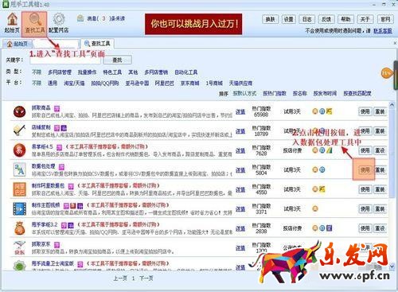Sort tools by 按发布时间

[x=325, y=93]
